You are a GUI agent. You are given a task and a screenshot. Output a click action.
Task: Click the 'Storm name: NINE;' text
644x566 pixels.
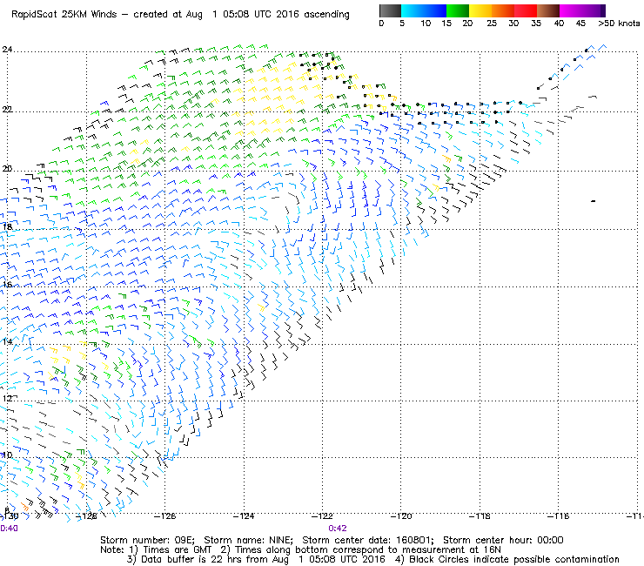(x=249, y=540)
